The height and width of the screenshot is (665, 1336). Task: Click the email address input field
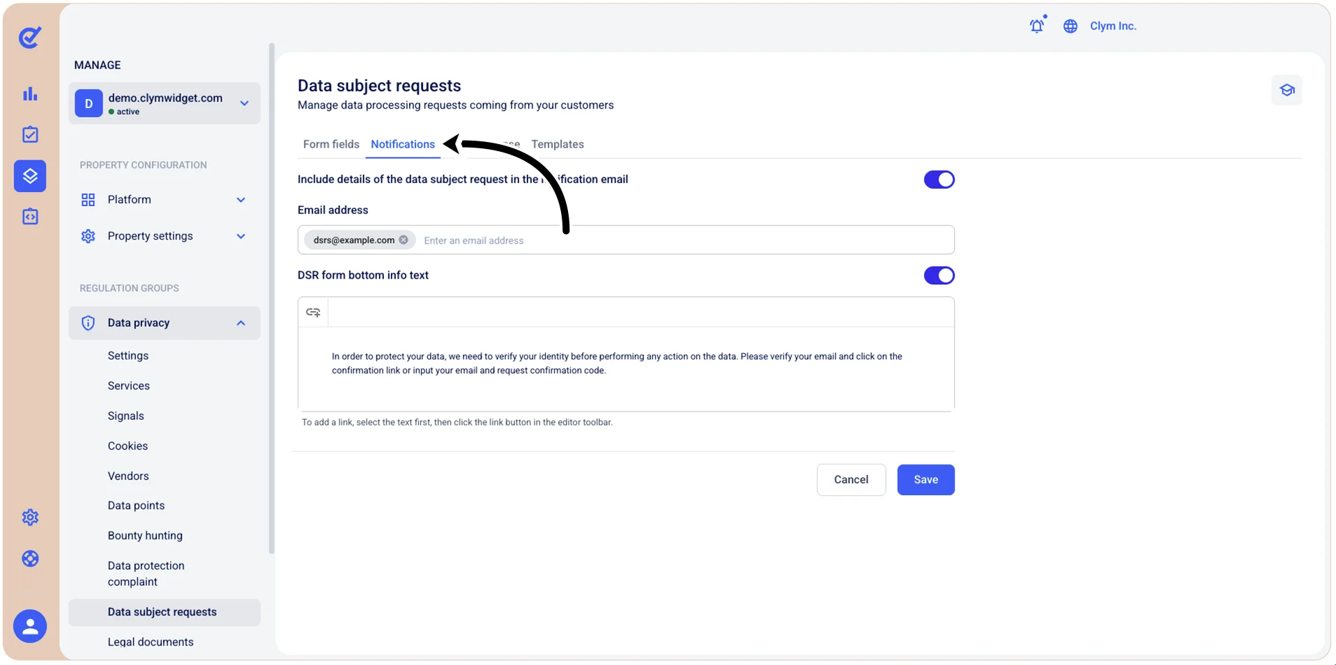point(626,240)
